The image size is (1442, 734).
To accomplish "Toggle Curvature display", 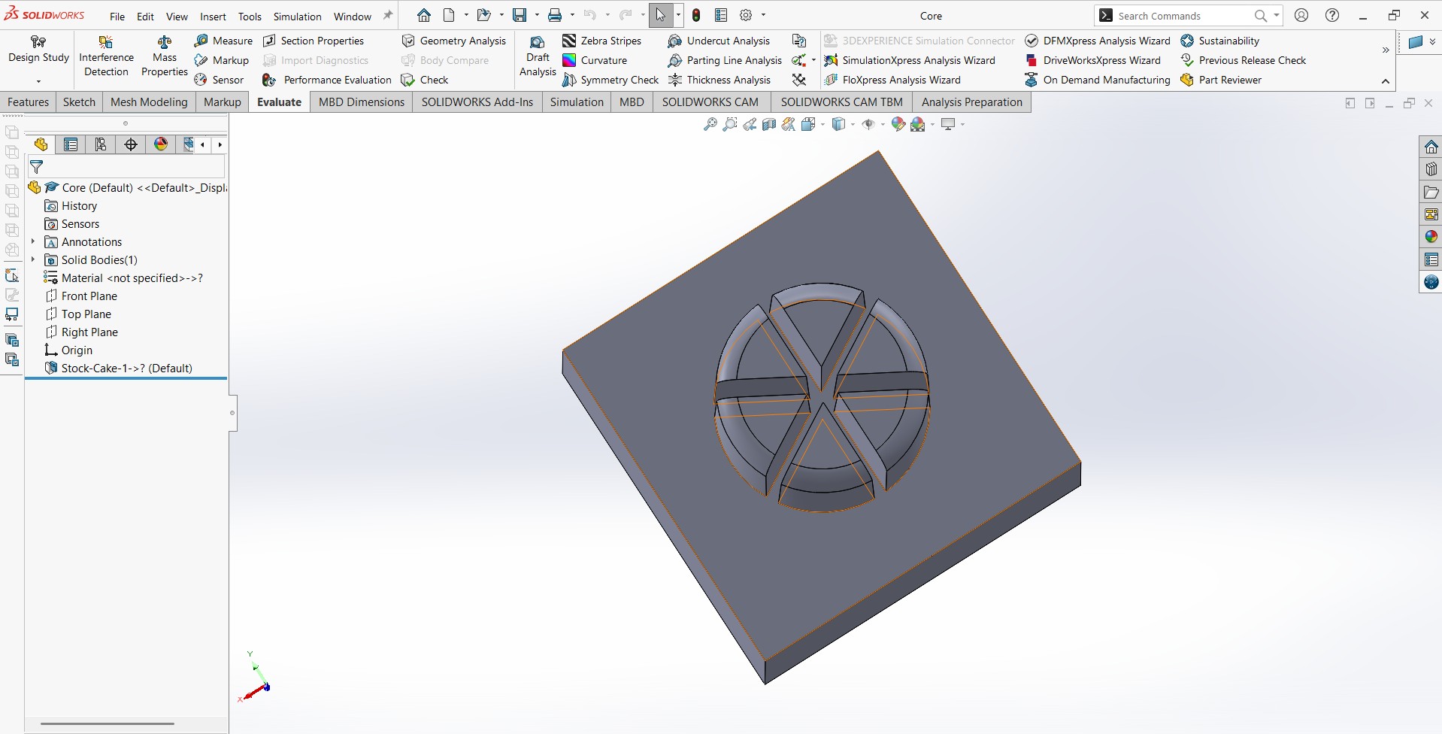I will pos(595,60).
